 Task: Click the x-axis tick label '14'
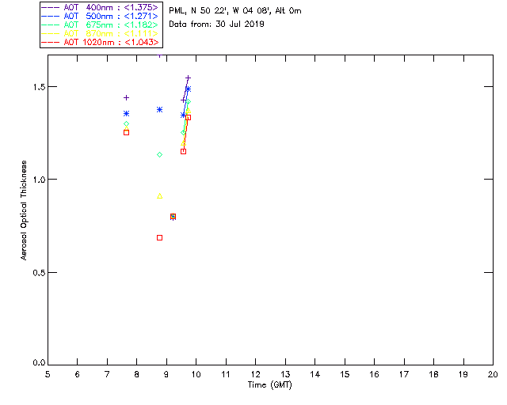315,374
